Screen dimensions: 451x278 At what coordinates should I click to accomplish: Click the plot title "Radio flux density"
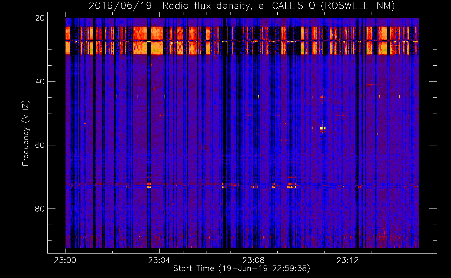point(206,6)
